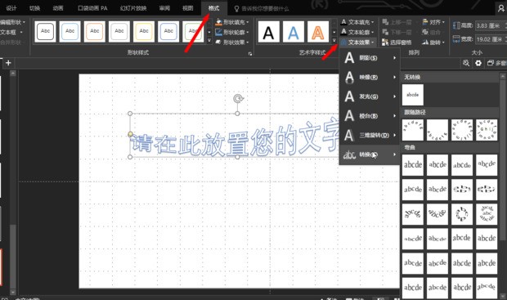This screenshot has height=300, width=507.
Task: Apply the green outline Abc shape style
Action: tap(193, 31)
